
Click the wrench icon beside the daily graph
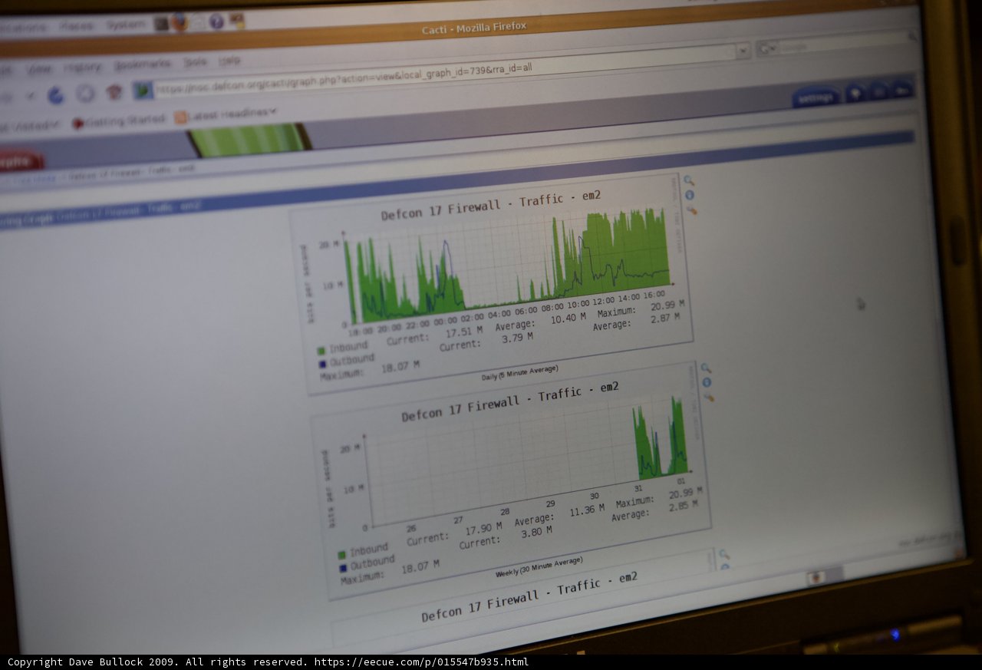[690, 210]
